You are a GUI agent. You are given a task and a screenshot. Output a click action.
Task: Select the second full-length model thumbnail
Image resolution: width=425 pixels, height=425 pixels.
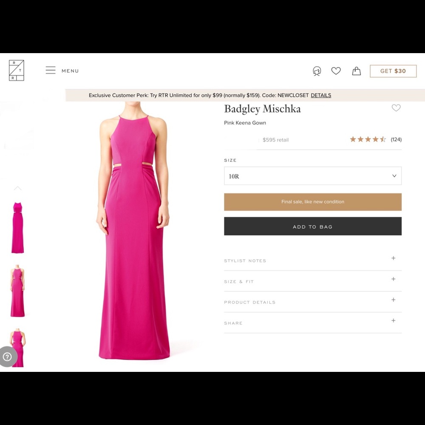(17, 291)
